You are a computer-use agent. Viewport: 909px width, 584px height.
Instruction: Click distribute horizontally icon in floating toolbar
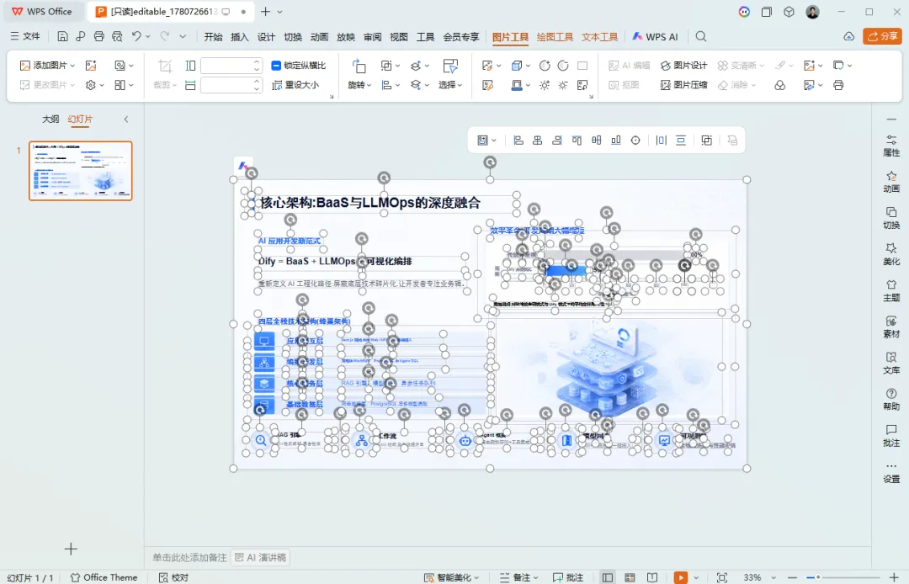(x=662, y=141)
